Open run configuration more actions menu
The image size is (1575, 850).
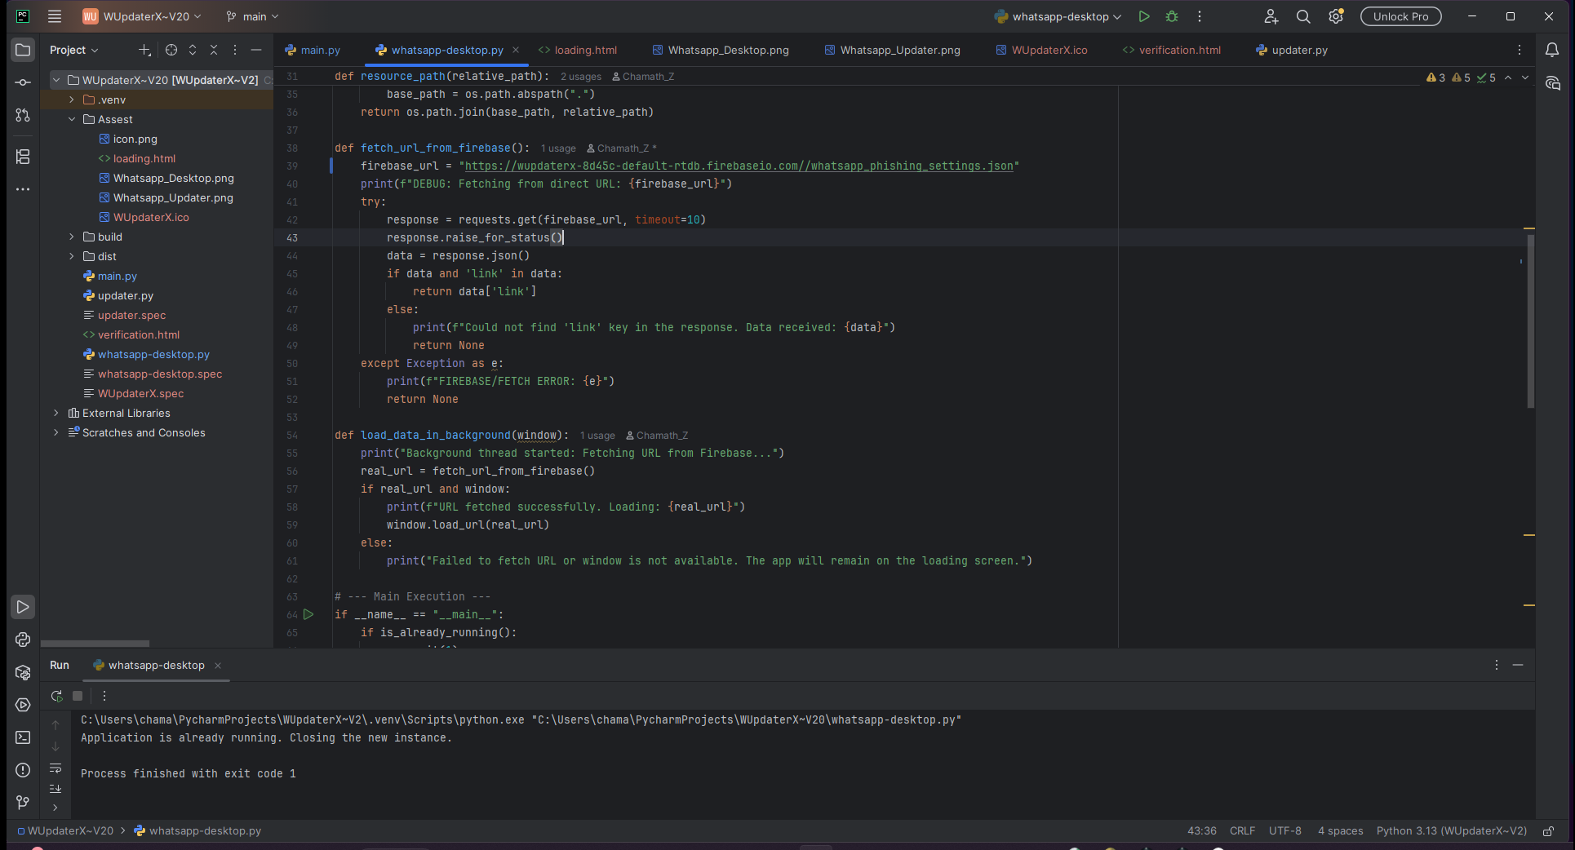click(x=1200, y=16)
